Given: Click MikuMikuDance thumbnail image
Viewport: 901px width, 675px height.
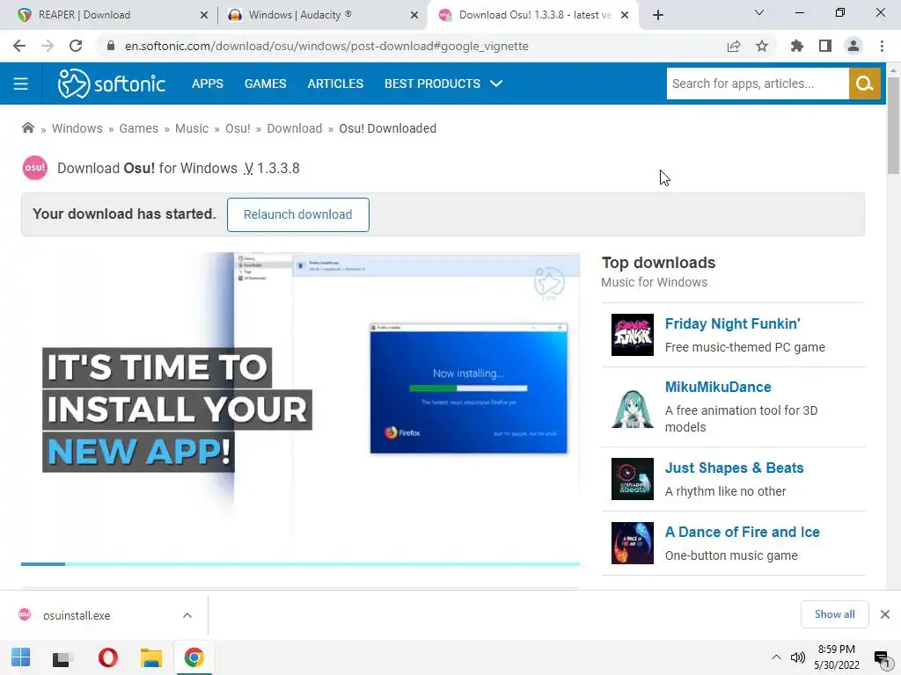Looking at the screenshot, I should tap(633, 407).
